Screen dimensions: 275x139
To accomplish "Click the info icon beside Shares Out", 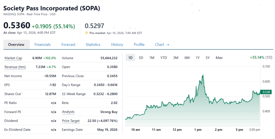I will point(22,93).
